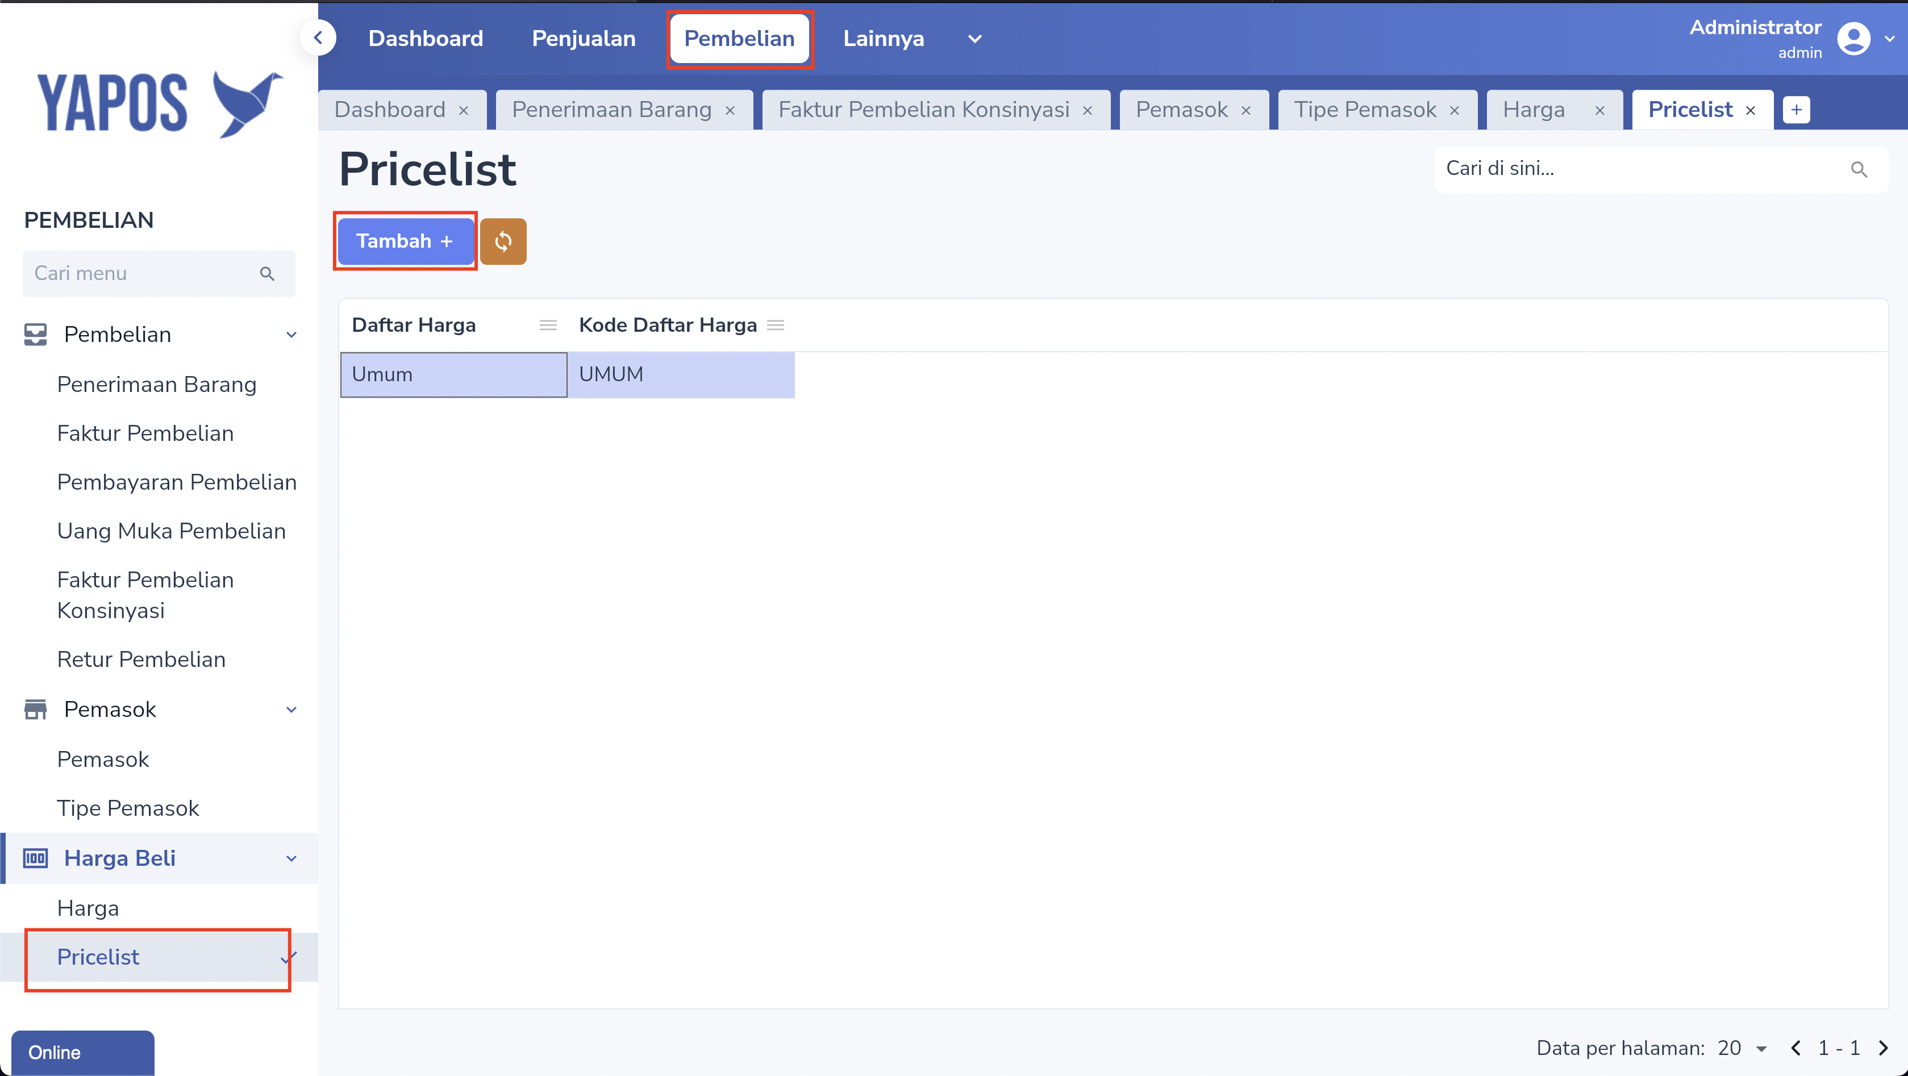The height and width of the screenshot is (1076, 1908).
Task: Collapse the Pembelian sidebar group
Action: [x=292, y=335]
